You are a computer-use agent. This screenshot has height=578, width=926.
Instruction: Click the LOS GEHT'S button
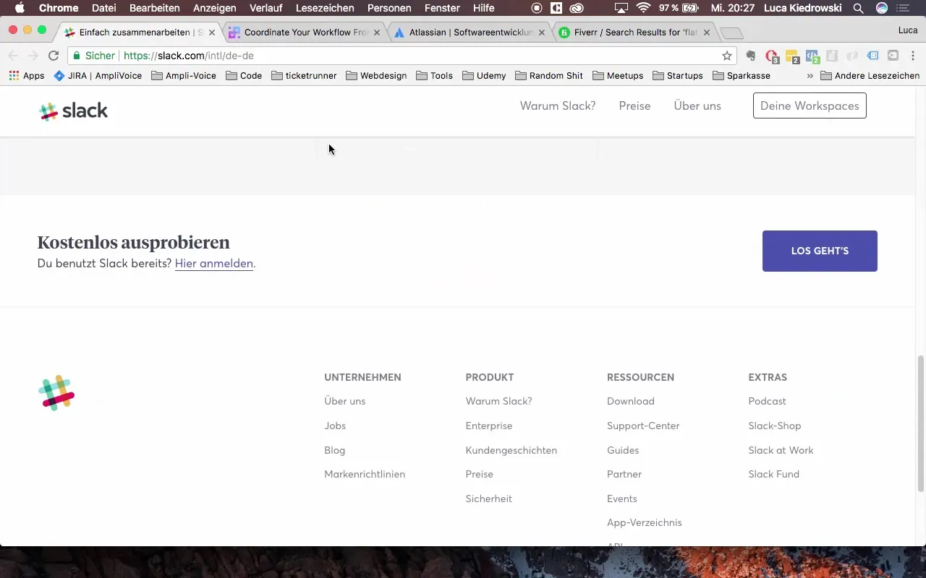(820, 251)
